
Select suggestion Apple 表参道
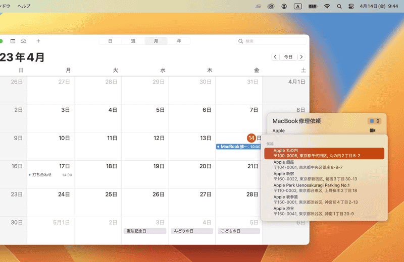(x=324, y=200)
